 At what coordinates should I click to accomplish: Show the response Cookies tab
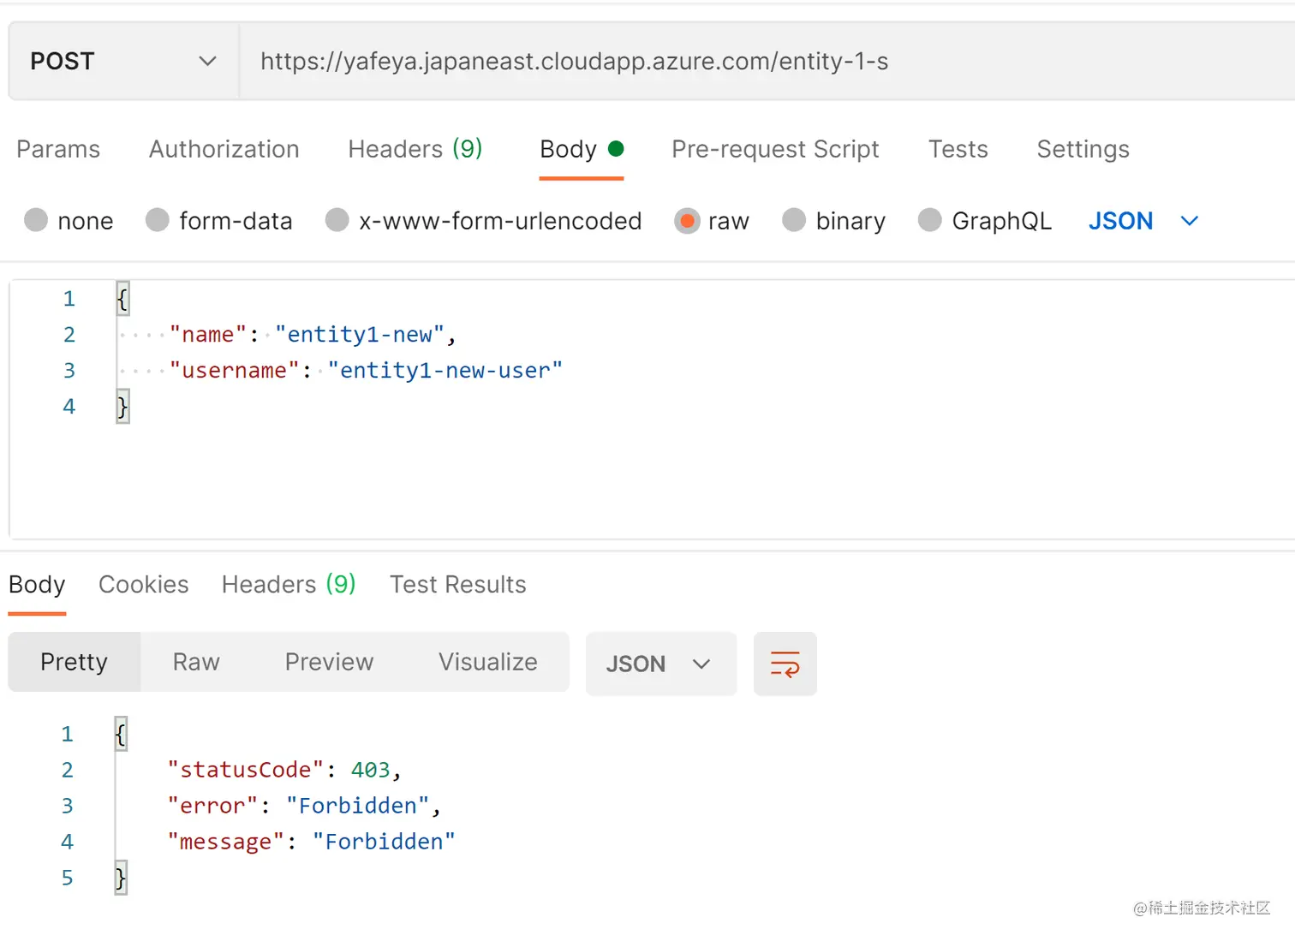(143, 585)
